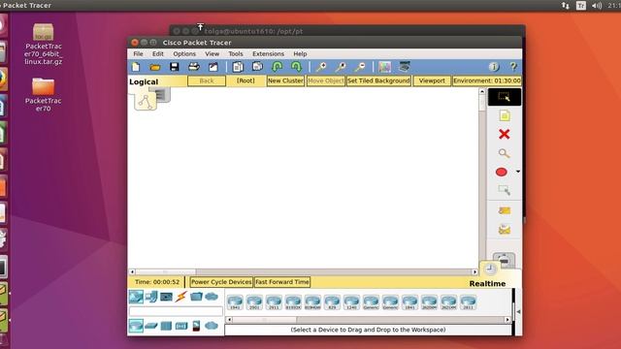Pick the Add Simple PDU envelope
621x349 pixels.
505,210
